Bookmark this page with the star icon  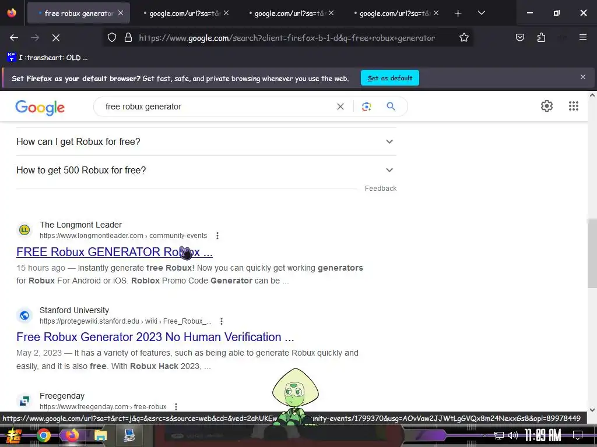point(463,38)
